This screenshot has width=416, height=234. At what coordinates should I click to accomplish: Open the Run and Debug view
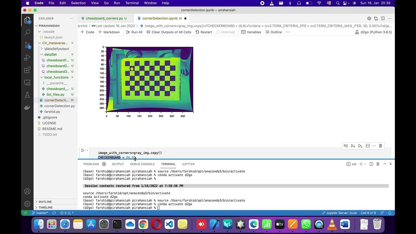pos(27,58)
